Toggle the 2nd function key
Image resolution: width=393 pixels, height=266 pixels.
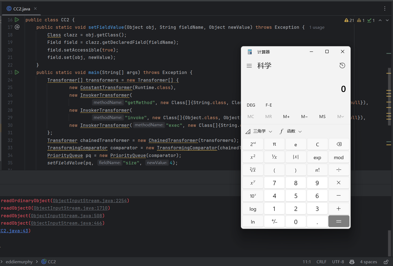tap(253, 144)
